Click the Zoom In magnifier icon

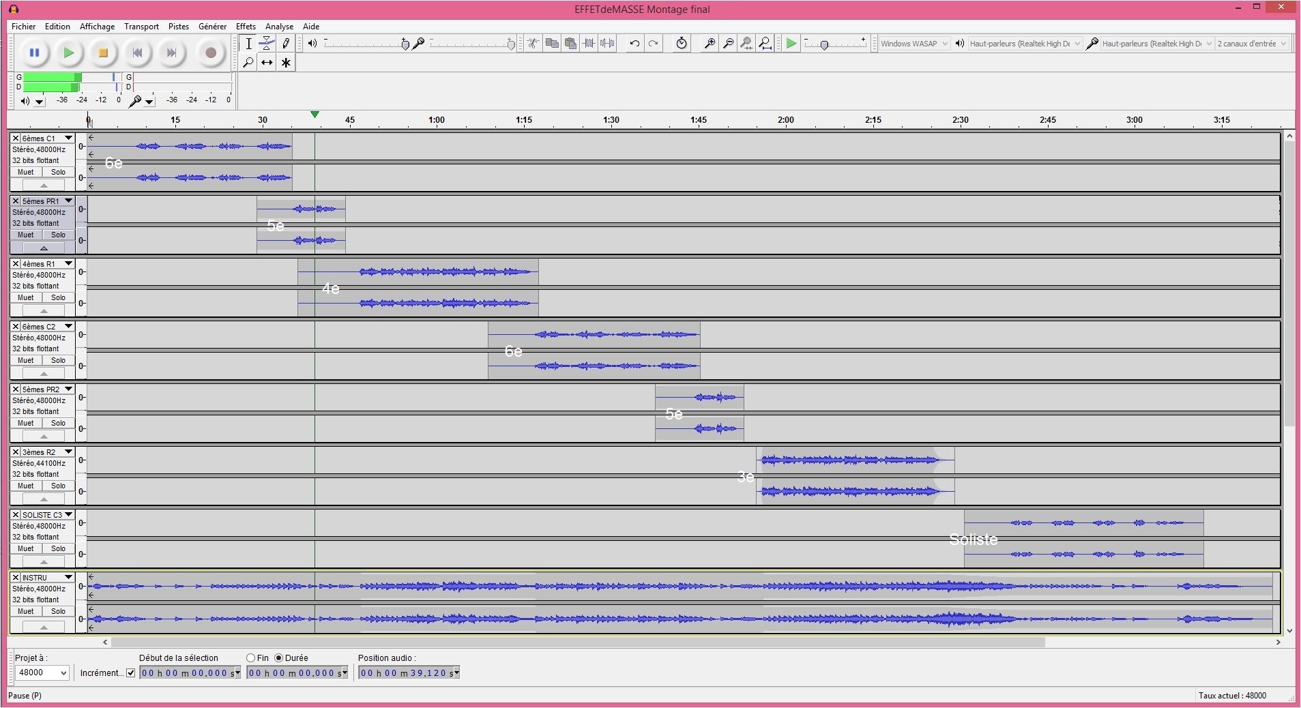[x=710, y=44]
